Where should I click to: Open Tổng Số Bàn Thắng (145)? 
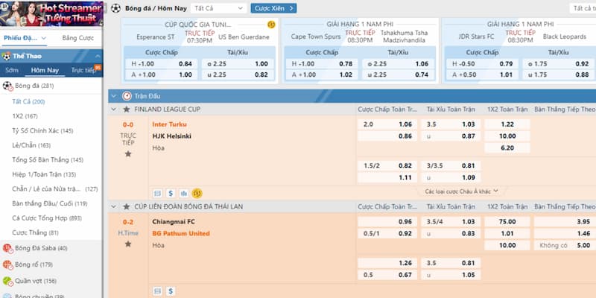coord(48,160)
